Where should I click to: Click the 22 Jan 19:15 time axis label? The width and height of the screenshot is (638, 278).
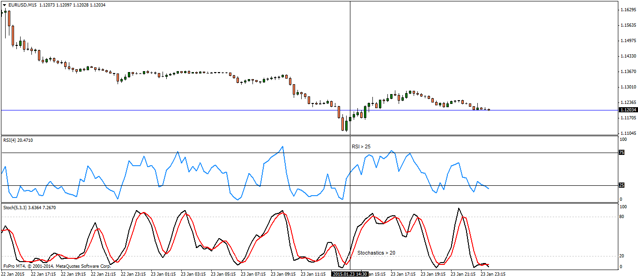click(x=74, y=274)
